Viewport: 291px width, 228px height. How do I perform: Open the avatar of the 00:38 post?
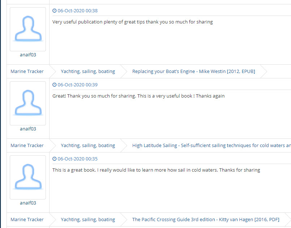tap(28, 29)
